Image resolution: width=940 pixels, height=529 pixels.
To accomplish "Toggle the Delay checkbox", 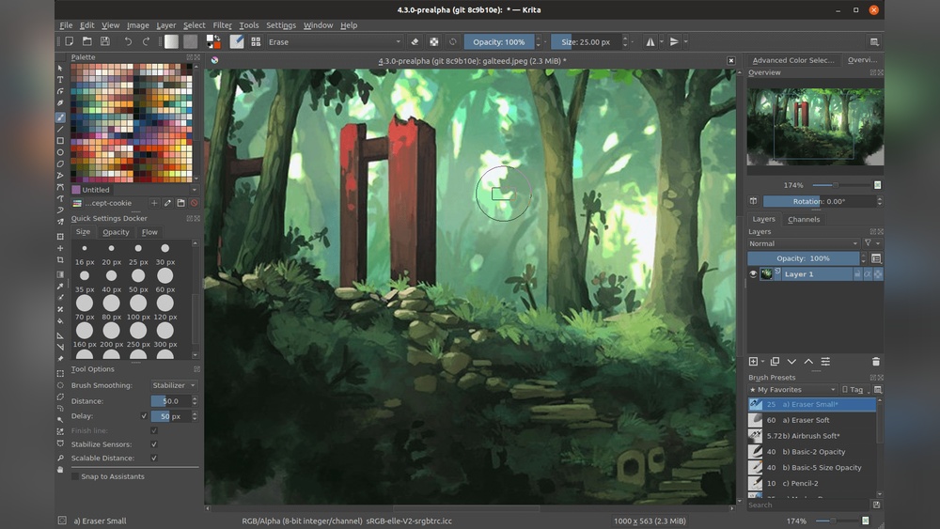I will point(144,415).
